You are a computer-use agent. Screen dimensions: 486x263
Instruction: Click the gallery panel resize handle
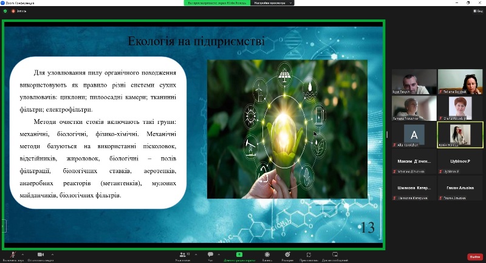[x=386, y=134]
